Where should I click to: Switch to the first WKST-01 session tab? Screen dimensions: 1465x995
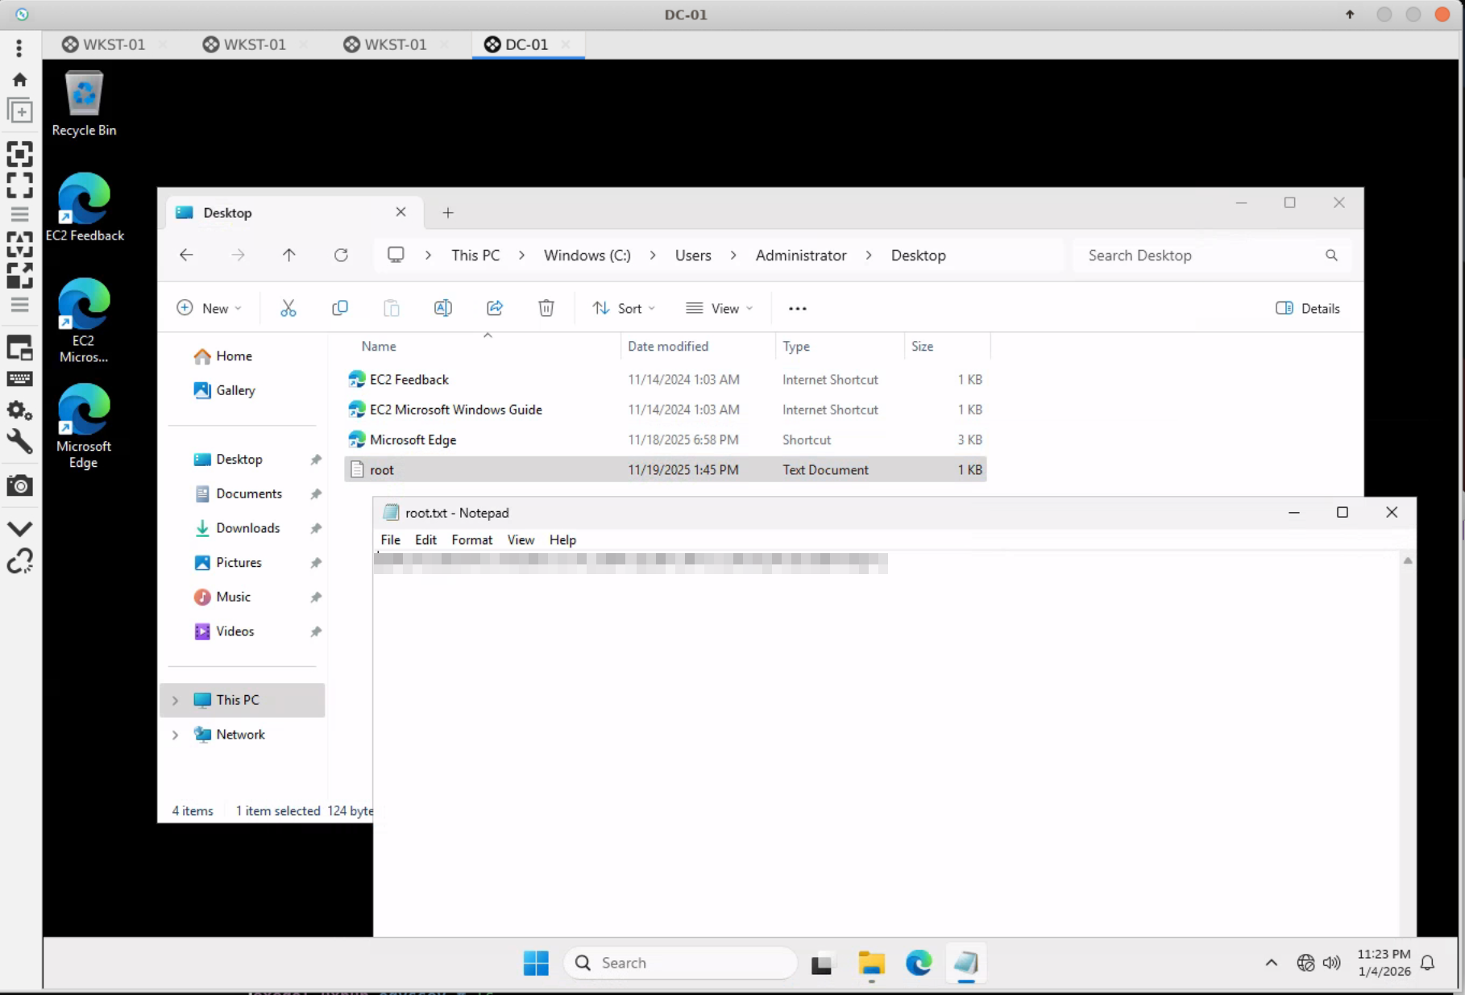click(105, 44)
